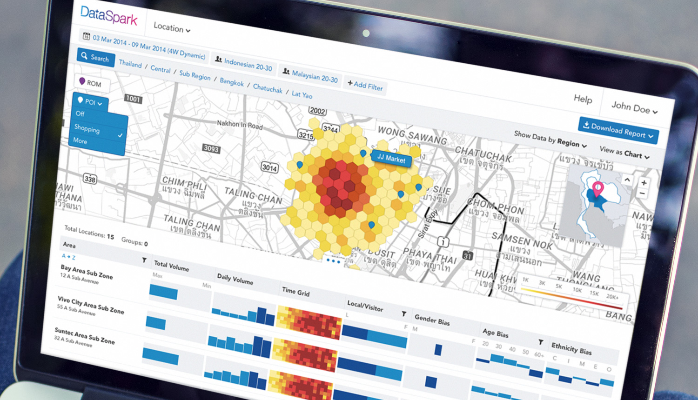The width and height of the screenshot is (698, 400).
Task: Click the download icon on Download Report button
Action: (585, 126)
